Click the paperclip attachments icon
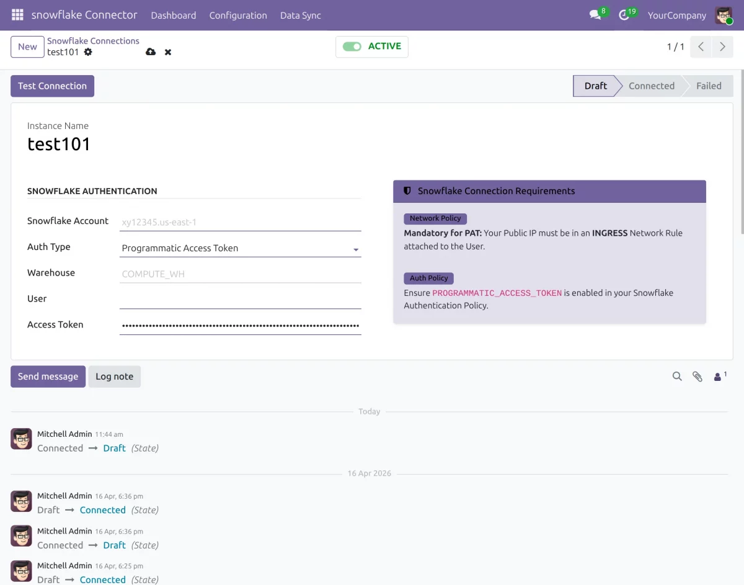The height and width of the screenshot is (585, 744). point(697,377)
